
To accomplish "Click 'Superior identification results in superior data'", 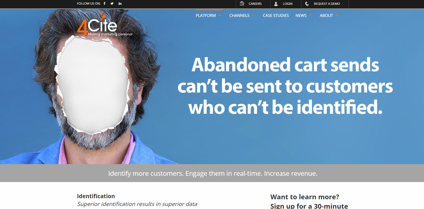I will (137, 204).
